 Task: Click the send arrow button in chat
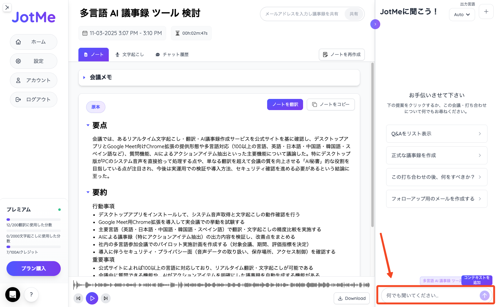click(485, 296)
